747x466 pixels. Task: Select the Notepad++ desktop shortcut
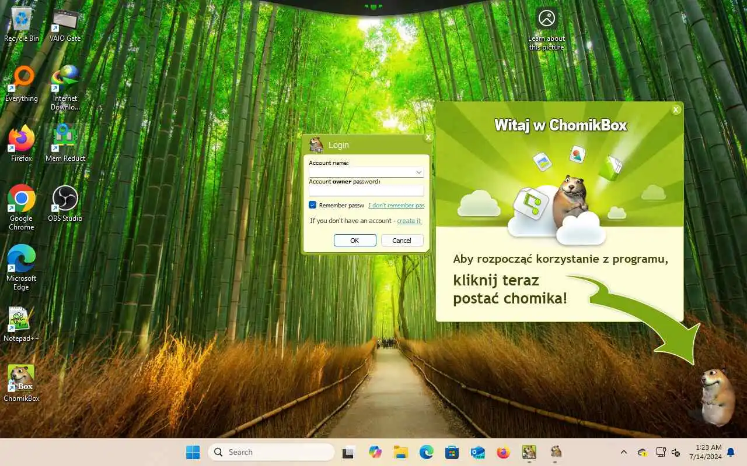click(x=22, y=324)
